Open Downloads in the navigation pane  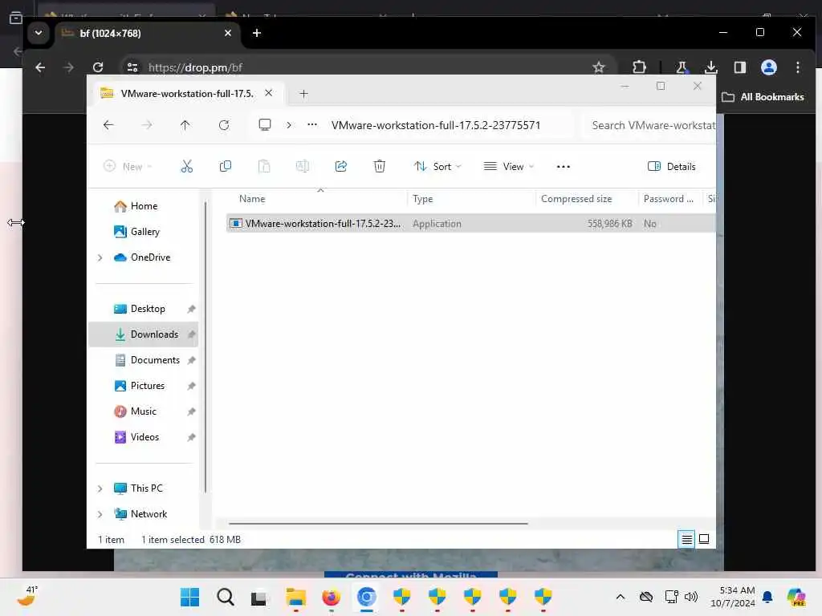click(x=143, y=334)
